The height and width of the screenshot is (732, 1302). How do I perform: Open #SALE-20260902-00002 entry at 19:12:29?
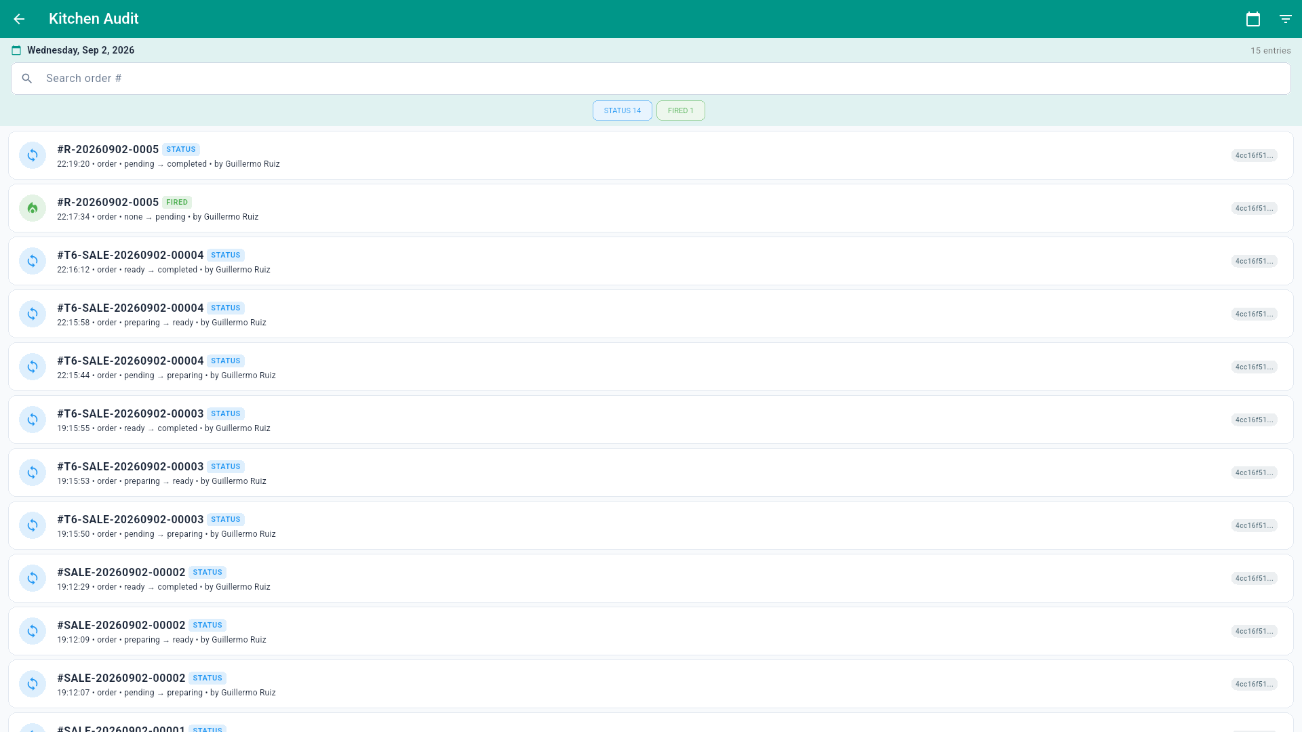point(651,578)
